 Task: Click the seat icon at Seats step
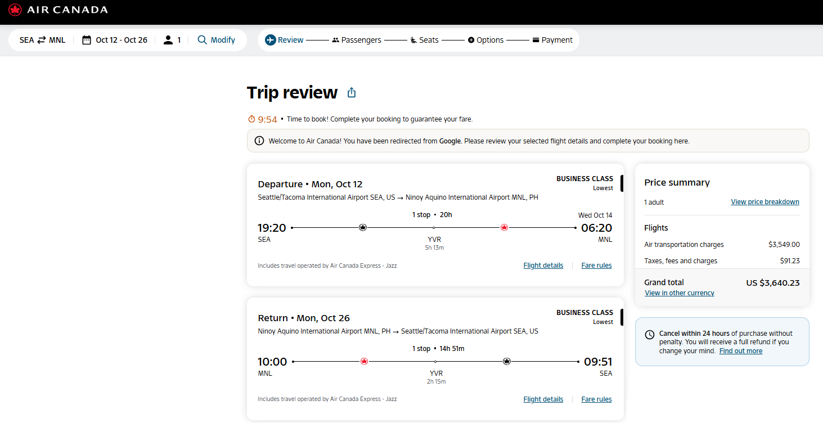click(413, 40)
